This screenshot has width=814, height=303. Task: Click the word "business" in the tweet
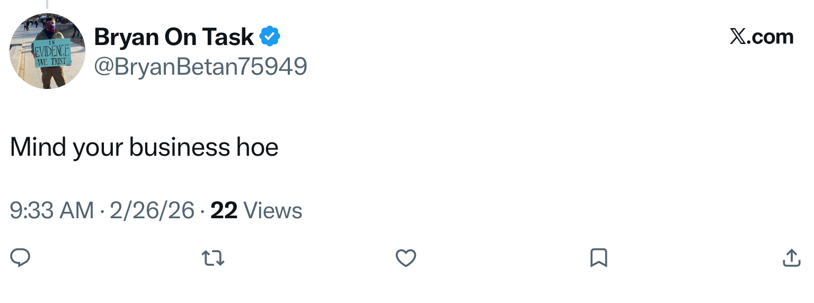click(x=178, y=147)
